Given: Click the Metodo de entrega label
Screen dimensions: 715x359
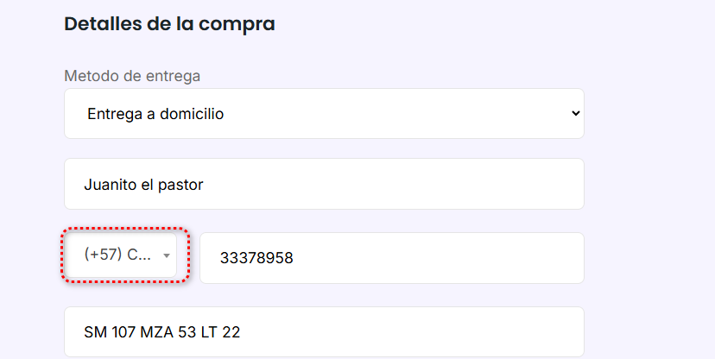Looking at the screenshot, I should 132,76.
